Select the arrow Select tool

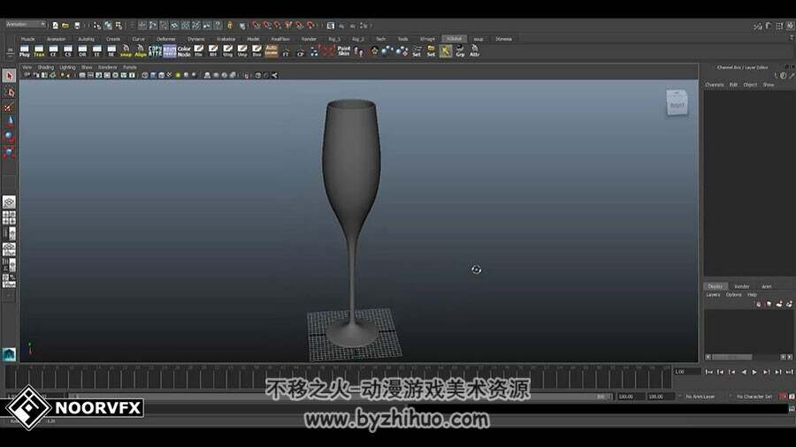tap(9, 76)
